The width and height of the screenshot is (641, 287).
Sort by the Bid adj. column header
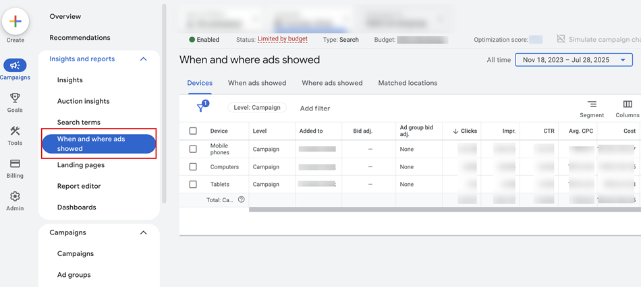[362, 131]
